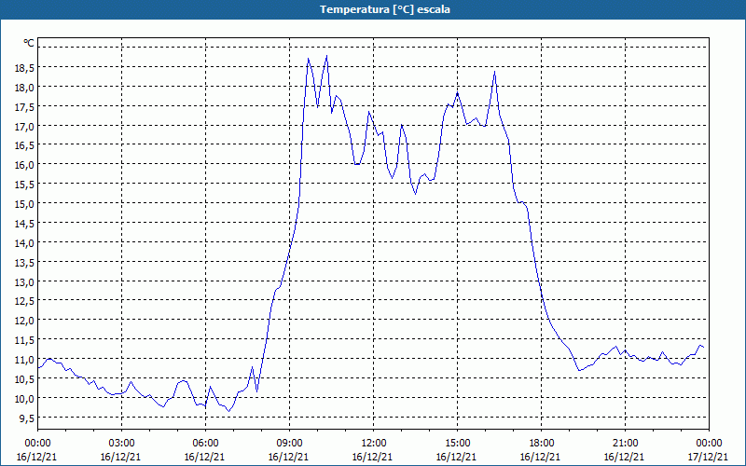
Task: Pick the 16,0 y-axis label
Action: (x=25, y=165)
